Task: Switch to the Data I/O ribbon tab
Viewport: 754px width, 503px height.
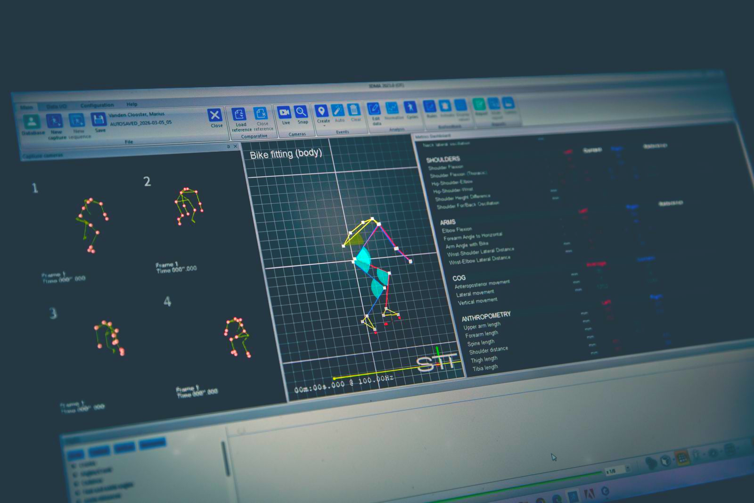Action: [56, 107]
